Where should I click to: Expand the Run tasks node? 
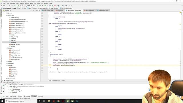click(x=9, y=92)
